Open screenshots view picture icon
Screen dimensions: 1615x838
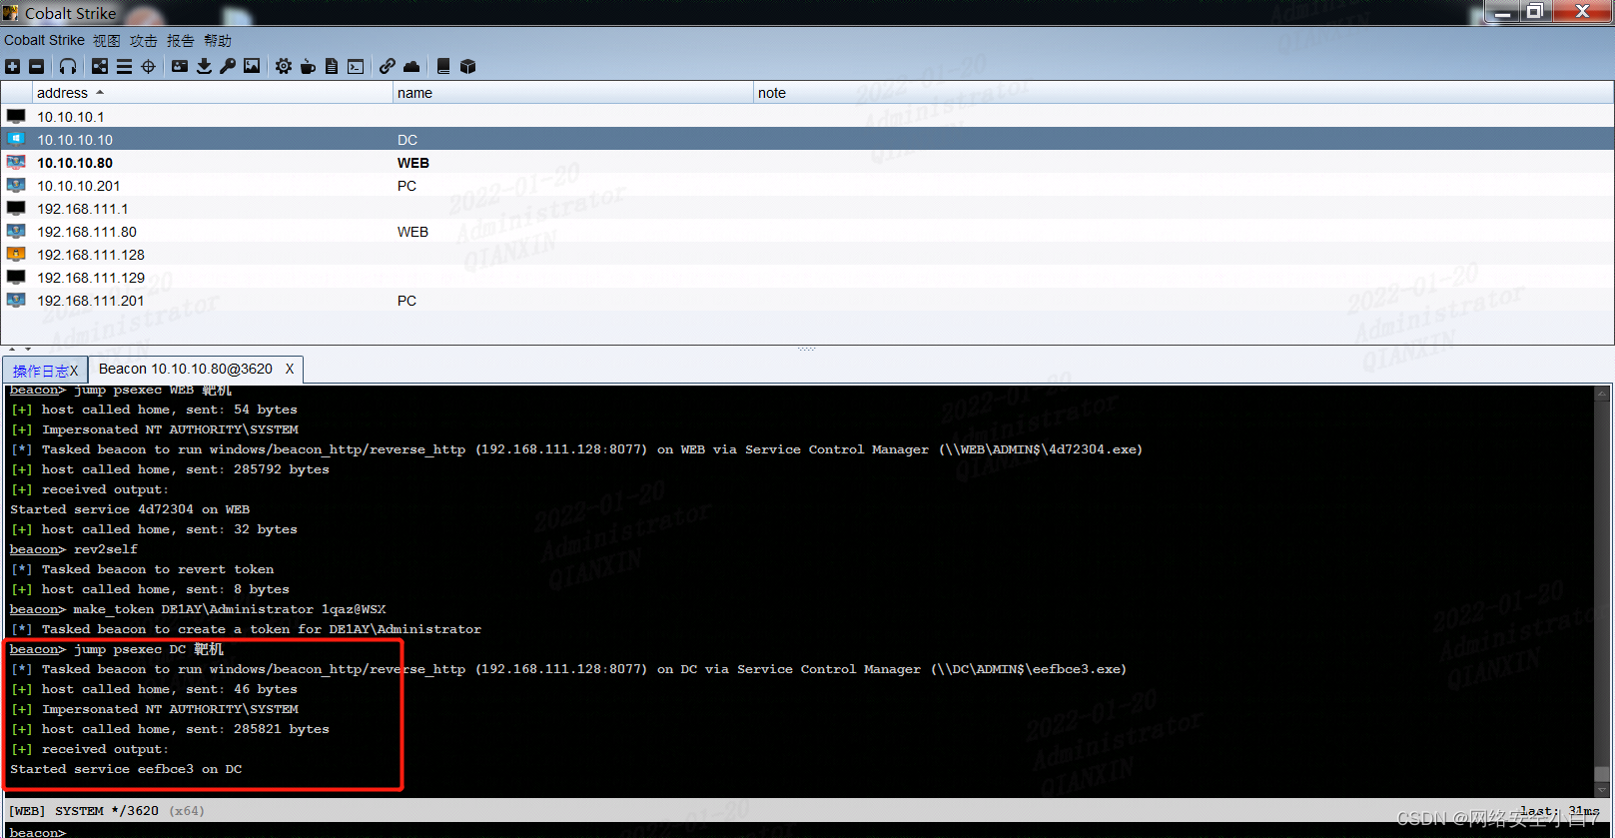(252, 67)
